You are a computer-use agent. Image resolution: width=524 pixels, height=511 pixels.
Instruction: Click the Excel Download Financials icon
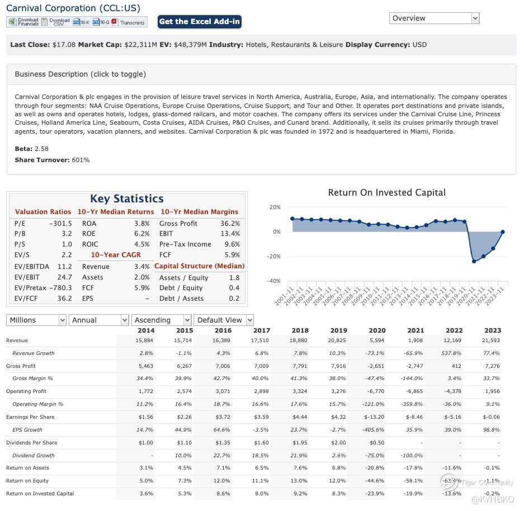click(x=12, y=22)
